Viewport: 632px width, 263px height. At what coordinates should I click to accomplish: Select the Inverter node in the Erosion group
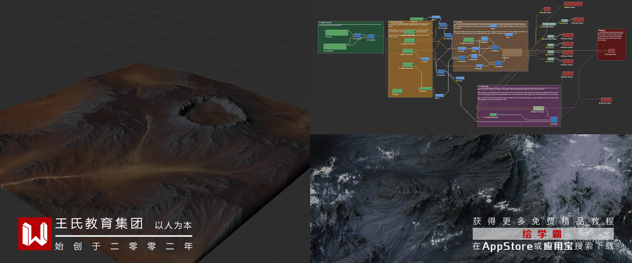click(479, 66)
